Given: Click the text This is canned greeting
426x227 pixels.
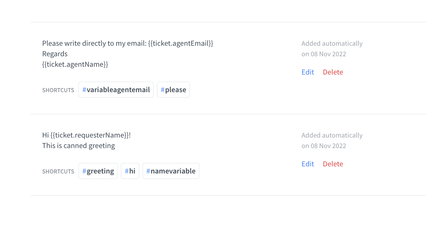Looking at the screenshot, I should [78, 145].
